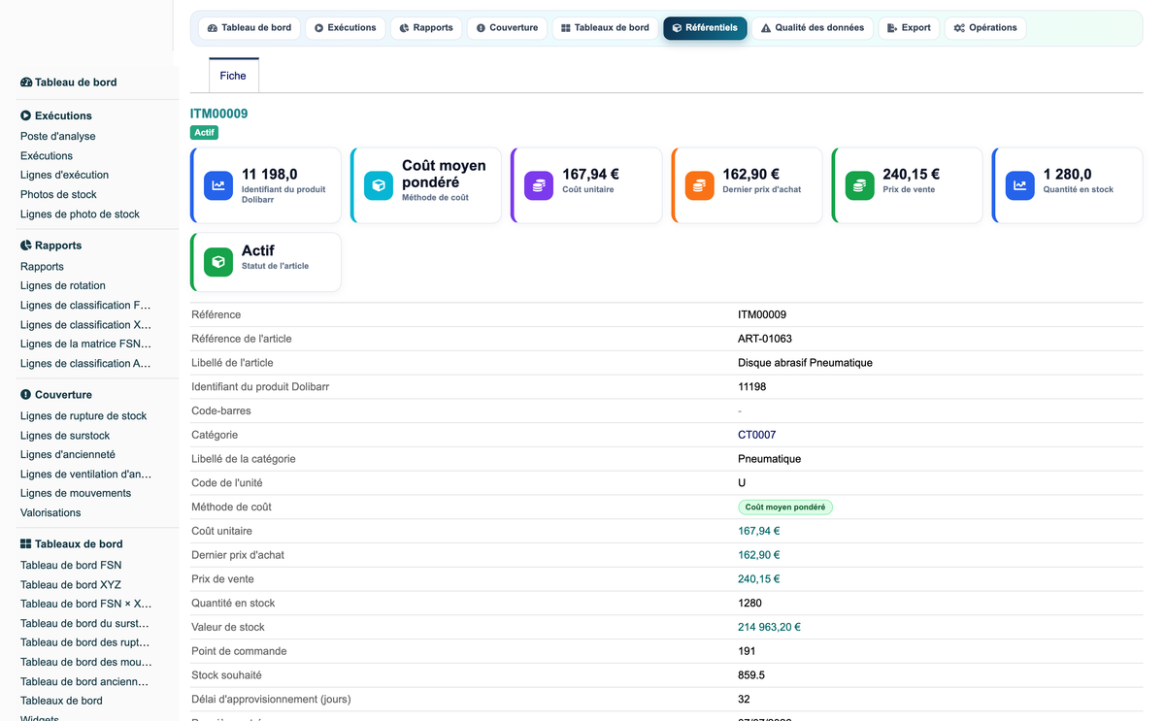Open the Couverture top menu
This screenshot has height=721, width=1165.
(x=507, y=28)
